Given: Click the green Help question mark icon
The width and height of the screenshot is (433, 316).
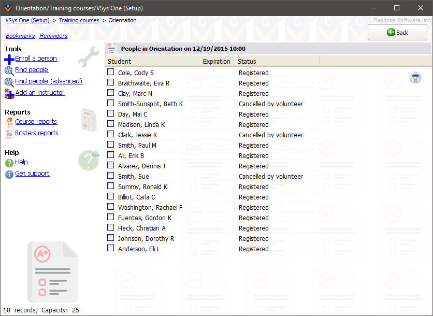Looking at the screenshot, I should [x=9, y=162].
